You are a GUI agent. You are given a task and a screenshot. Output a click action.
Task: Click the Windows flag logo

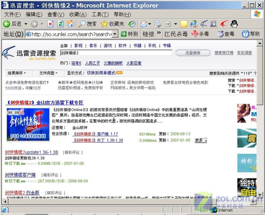click(257, 14)
